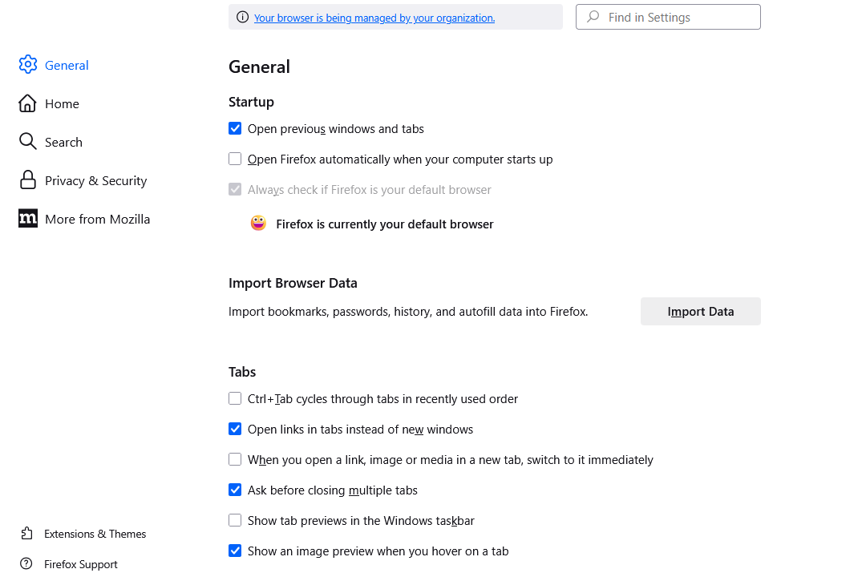866x581 pixels.
Task: Toggle image preview on tab hover
Action: coord(235,551)
